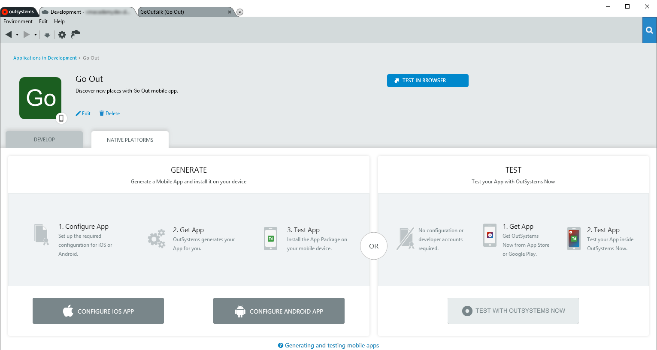Click the Td device icon under "3. Test App"
657x350 pixels.
(270, 239)
